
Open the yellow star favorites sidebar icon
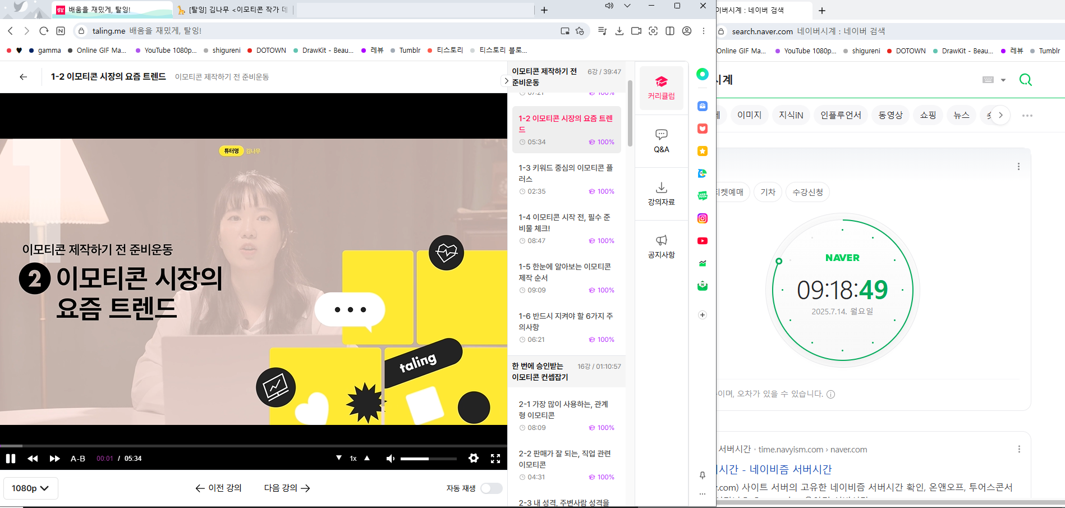[x=703, y=151]
